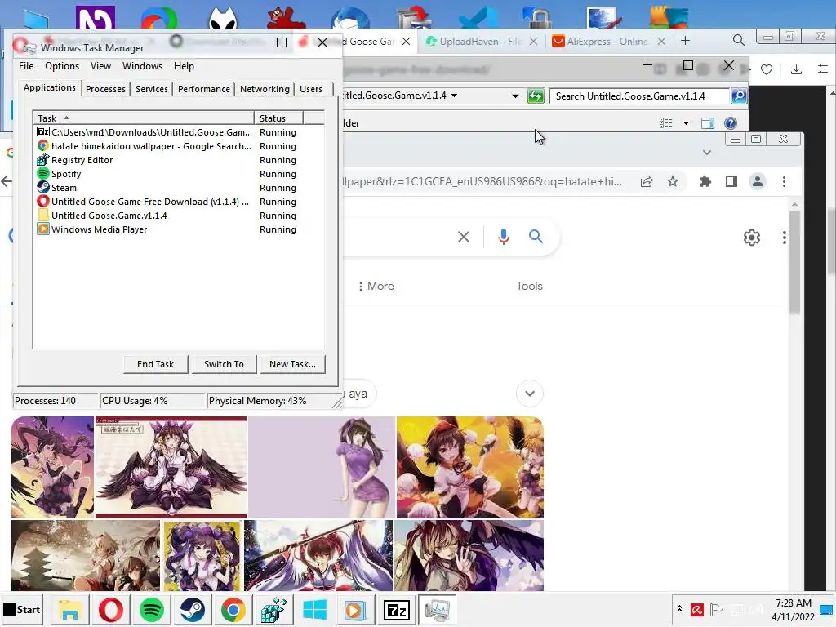This screenshot has height=627, width=836.
Task: Click the Chrome profile avatar icon
Action: pyautogui.click(x=757, y=182)
